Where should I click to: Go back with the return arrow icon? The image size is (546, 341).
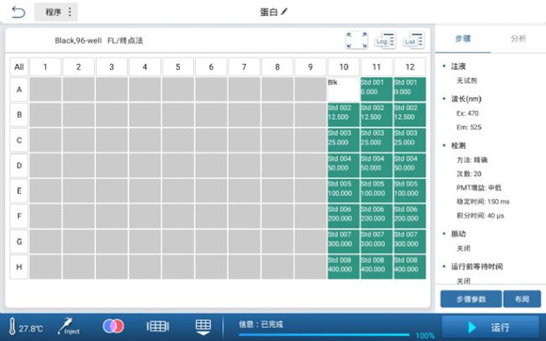click(x=19, y=12)
